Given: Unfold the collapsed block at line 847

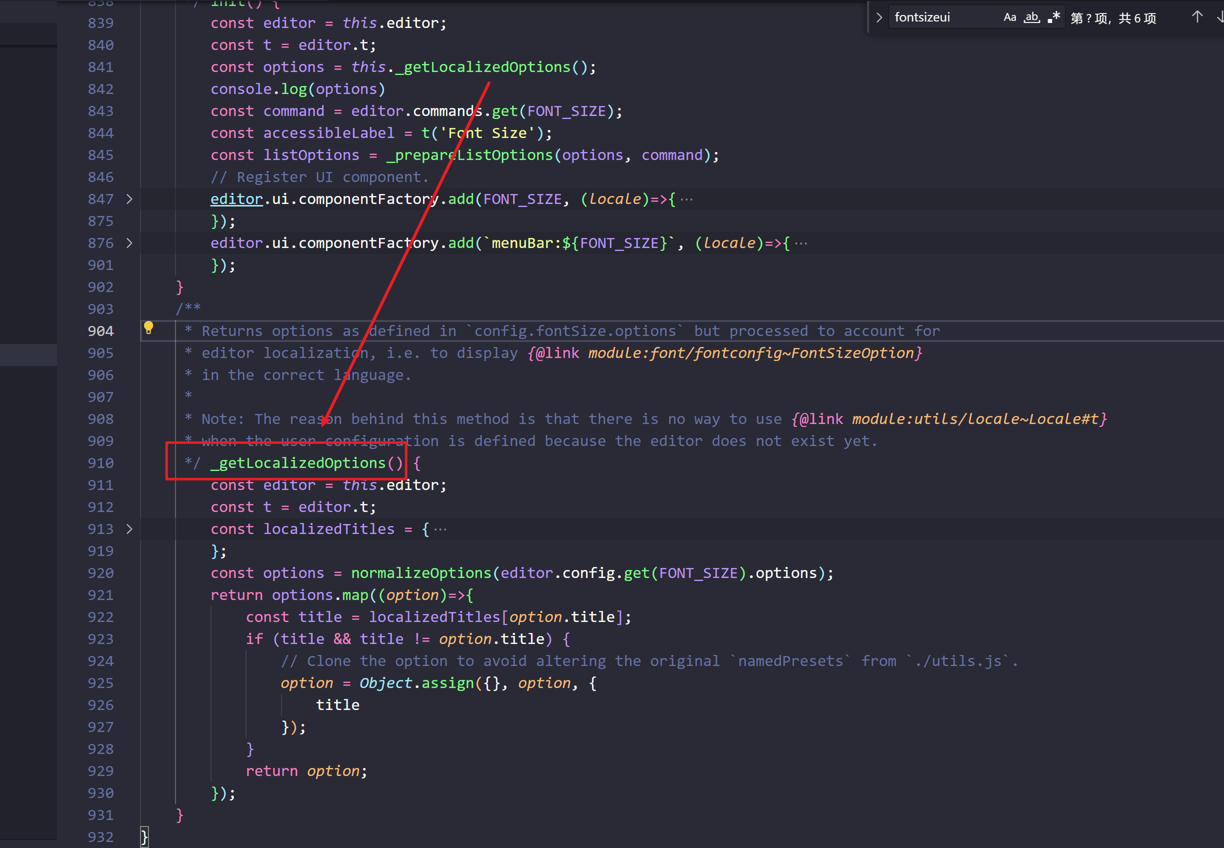Looking at the screenshot, I should coord(129,199).
